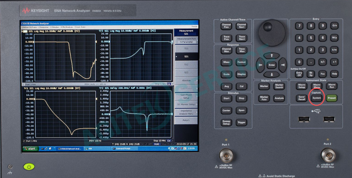This screenshot has height=178, width=352.
Task: Click the Foc focus key
Action: (323, 74)
